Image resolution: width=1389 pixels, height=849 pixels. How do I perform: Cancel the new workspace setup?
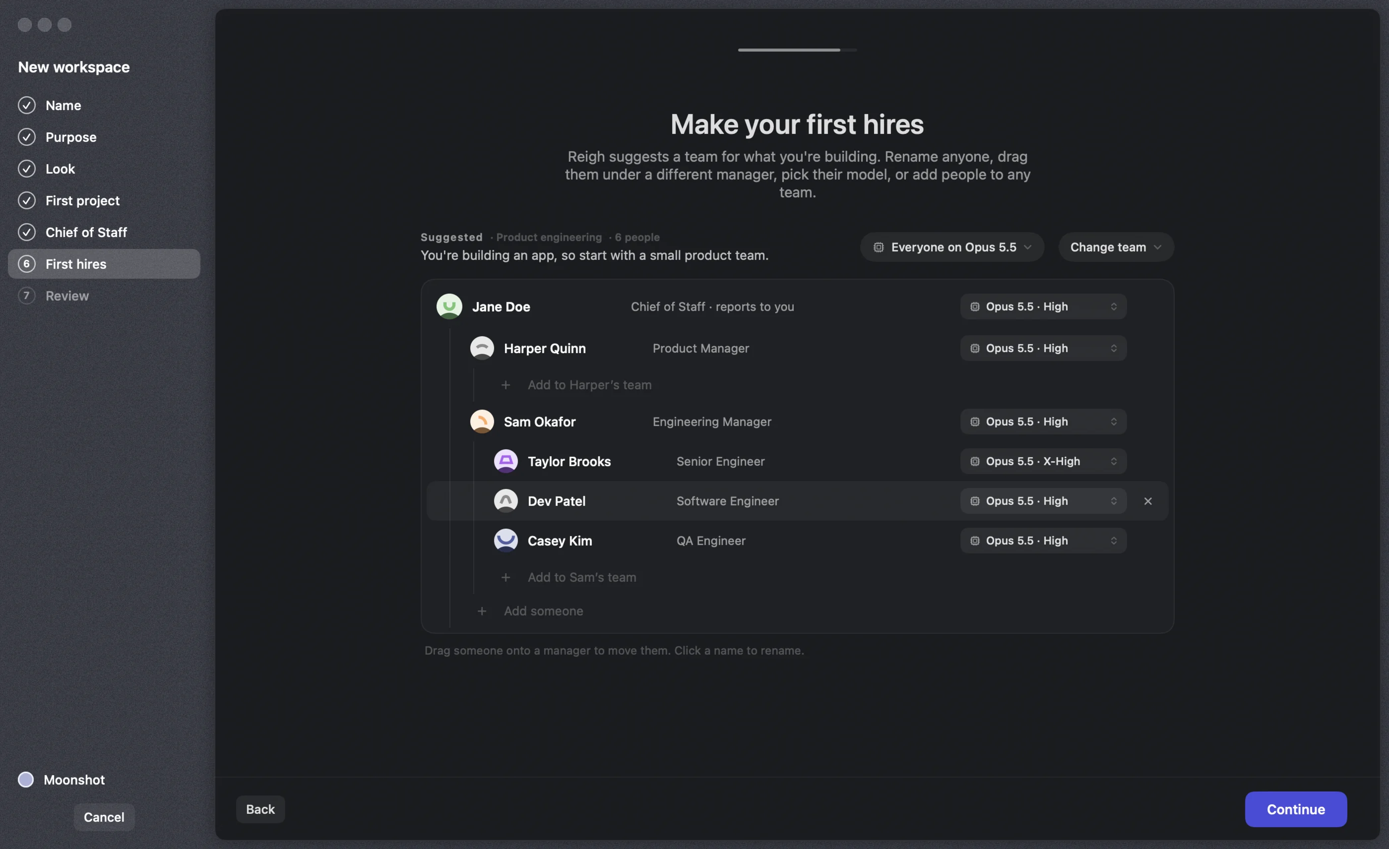tap(104, 817)
